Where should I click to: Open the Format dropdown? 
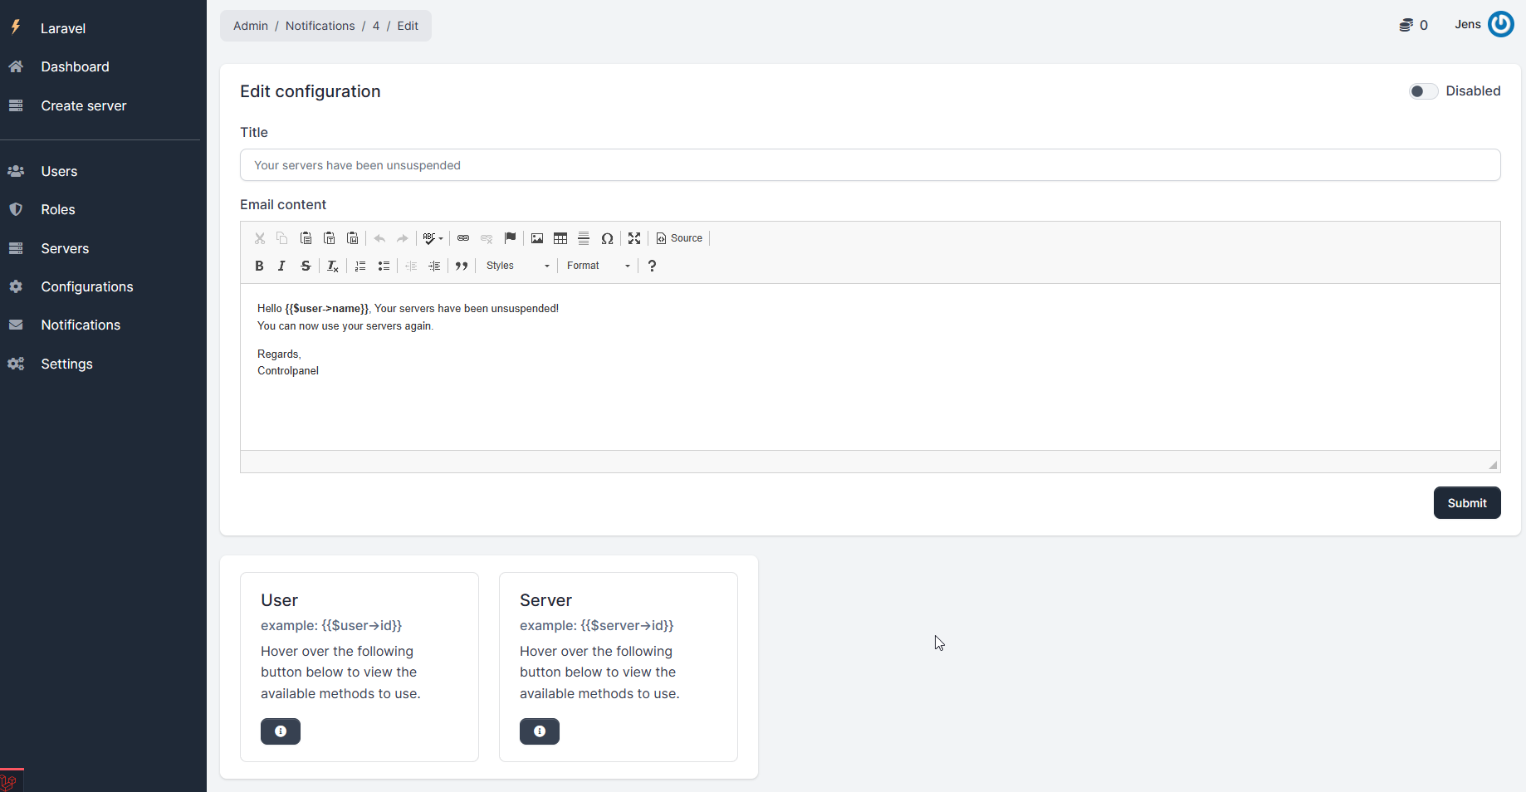(599, 266)
